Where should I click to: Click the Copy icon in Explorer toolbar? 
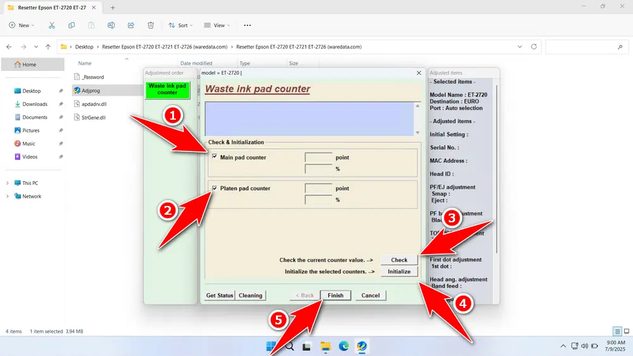tap(72, 25)
